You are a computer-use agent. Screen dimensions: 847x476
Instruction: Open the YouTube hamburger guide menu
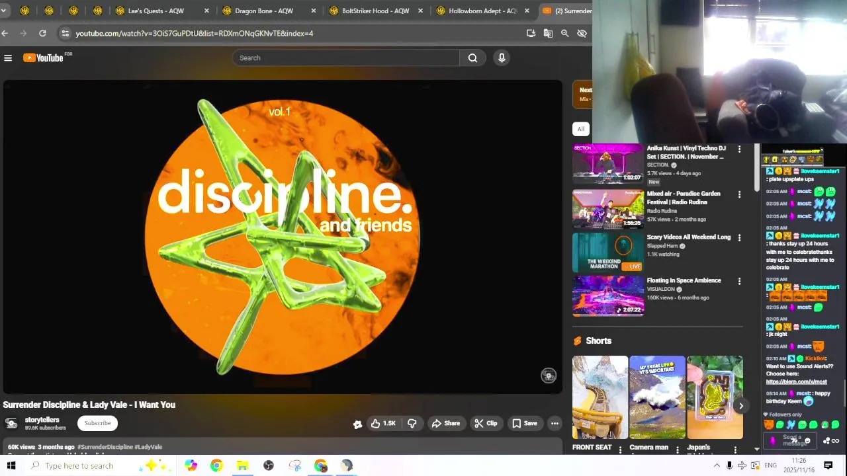coord(8,58)
